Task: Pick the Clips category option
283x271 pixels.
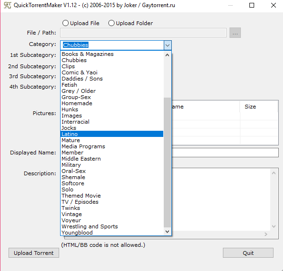Action: 112,66
